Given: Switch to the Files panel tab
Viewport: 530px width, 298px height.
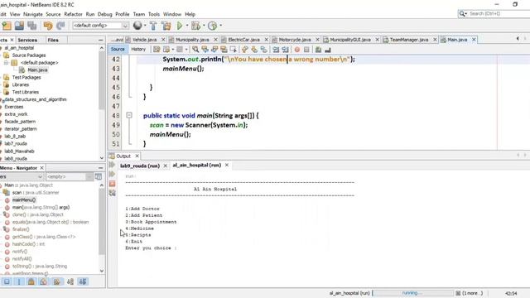Looking at the screenshot, I should [x=53, y=40].
